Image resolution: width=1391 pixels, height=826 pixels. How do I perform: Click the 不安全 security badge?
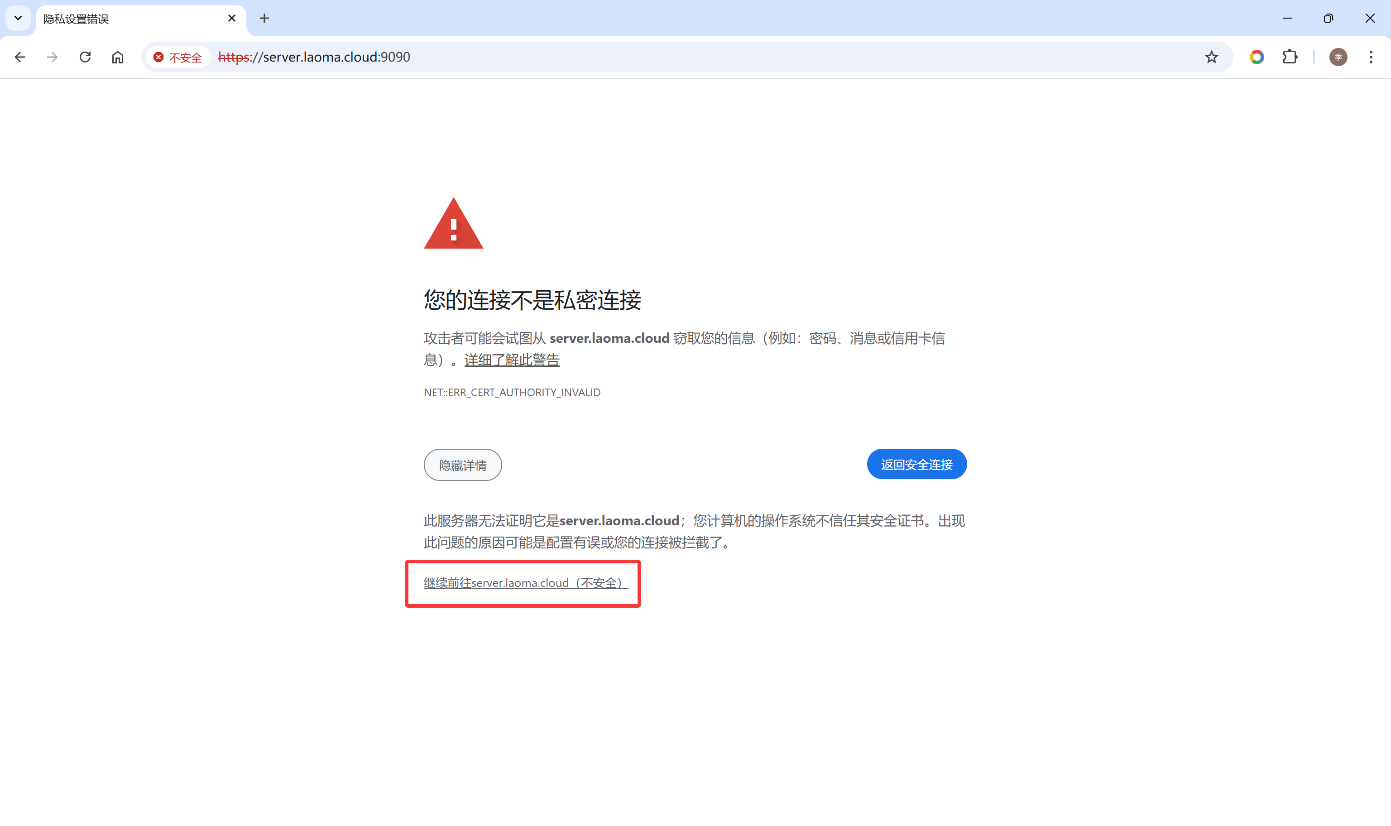(x=177, y=57)
